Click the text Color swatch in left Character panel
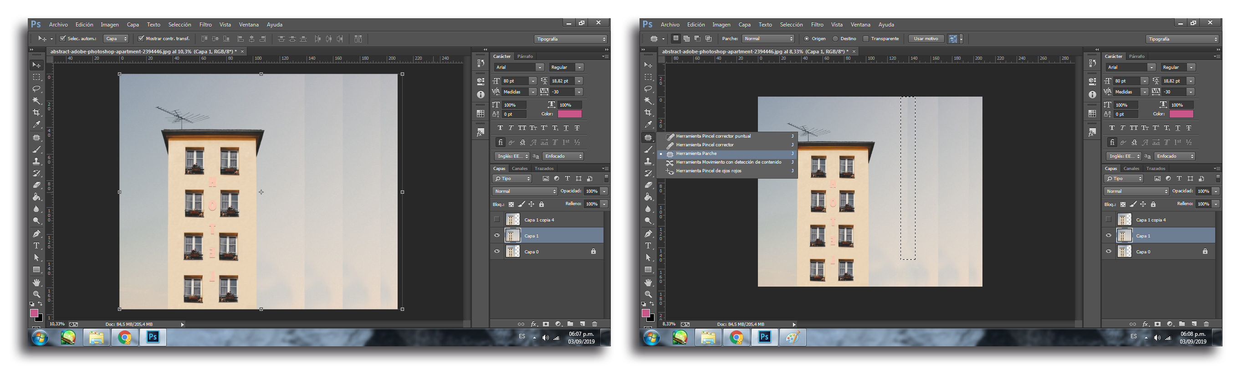This screenshot has width=1248, height=370. [570, 114]
